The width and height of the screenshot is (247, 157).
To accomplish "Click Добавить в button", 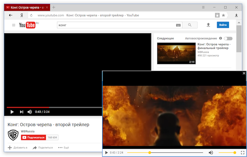I will [x=18, y=147].
